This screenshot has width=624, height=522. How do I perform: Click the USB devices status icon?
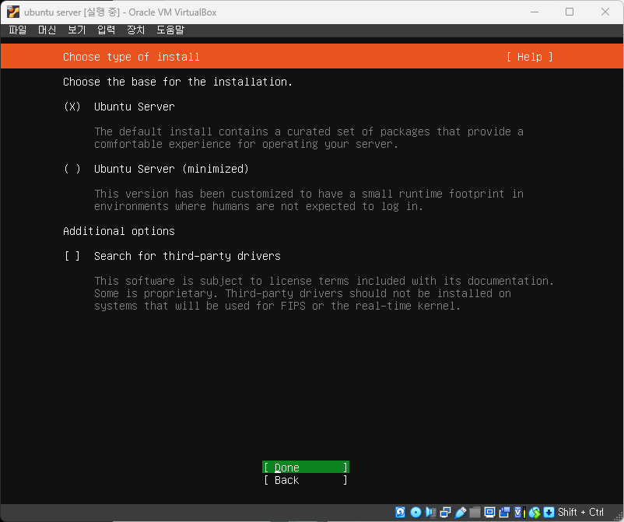pos(461,513)
